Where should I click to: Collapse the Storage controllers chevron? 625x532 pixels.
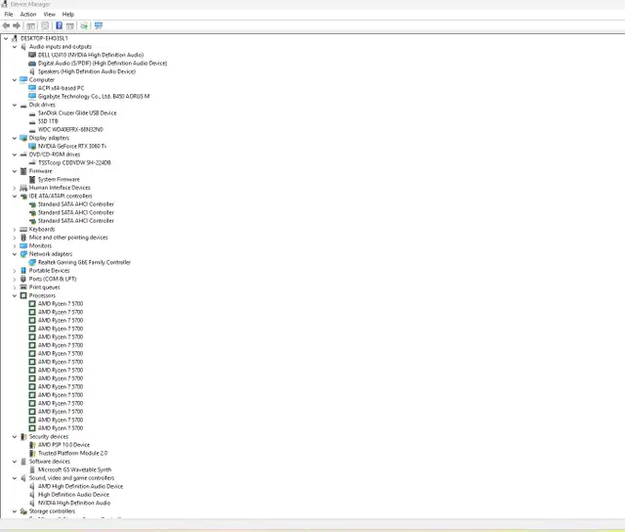pos(15,511)
